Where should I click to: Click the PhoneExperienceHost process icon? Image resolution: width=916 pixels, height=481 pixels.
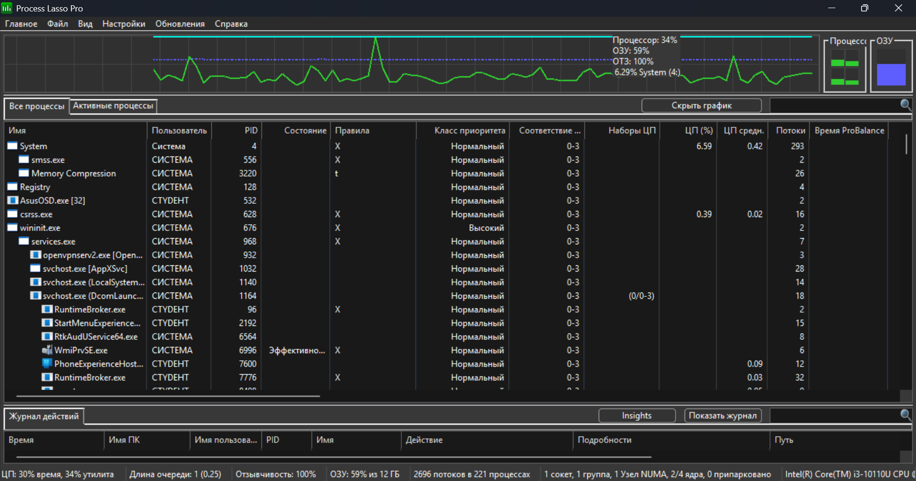[47, 364]
